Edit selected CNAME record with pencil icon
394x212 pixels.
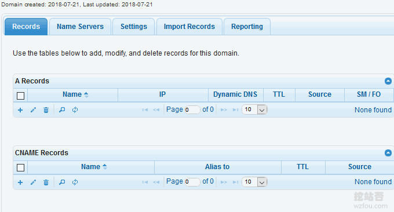pos(33,182)
